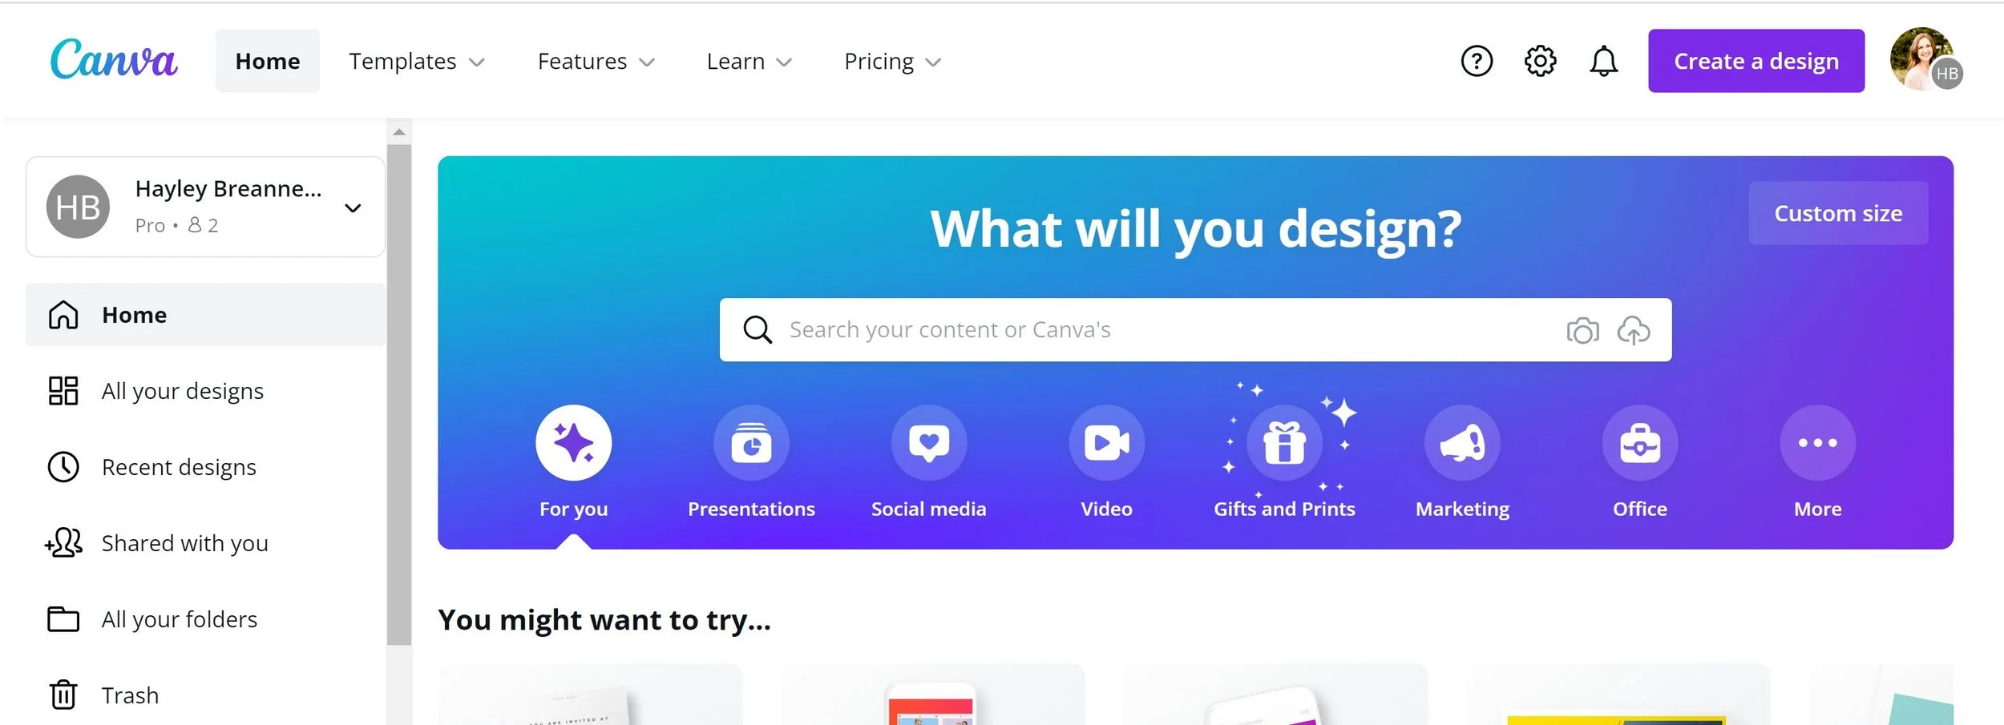Viewport: 2004px width, 725px height.
Task: Open the Pricing dropdown menu
Action: coord(892,61)
